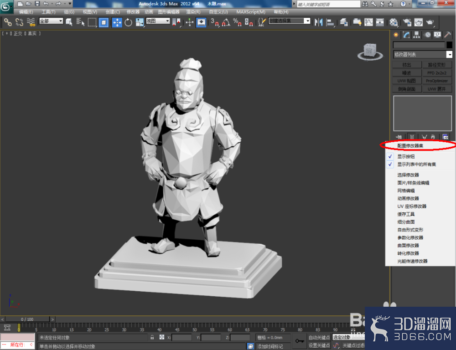Click the Align tool icon
Screen dimensions: 456x350
(330, 22)
